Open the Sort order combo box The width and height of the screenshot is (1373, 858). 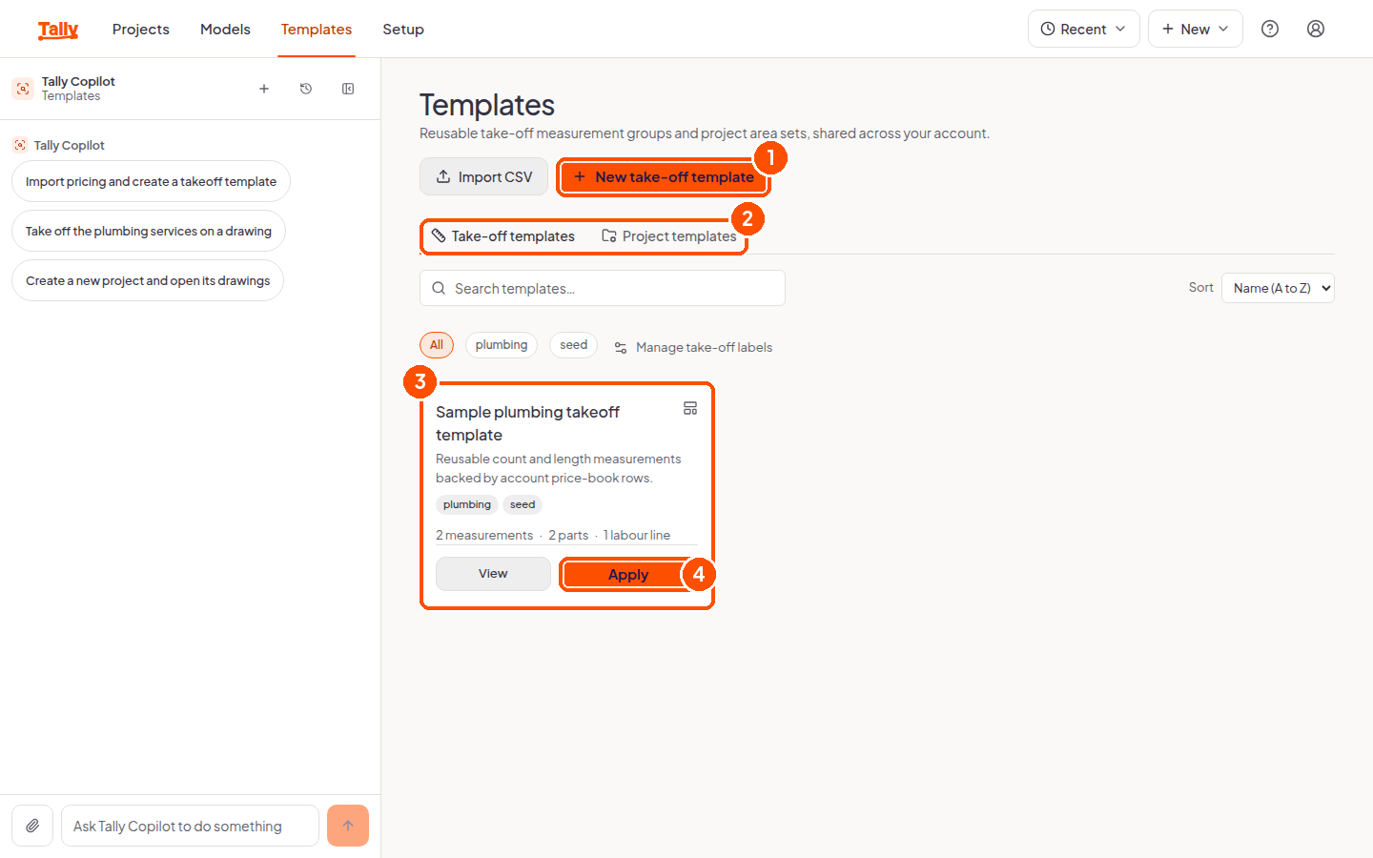pos(1278,288)
